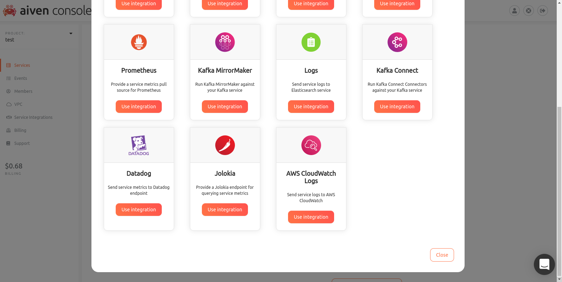Click the Prometheus flame icon
This screenshot has width=562, height=282.
pyautogui.click(x=139, y=42)
